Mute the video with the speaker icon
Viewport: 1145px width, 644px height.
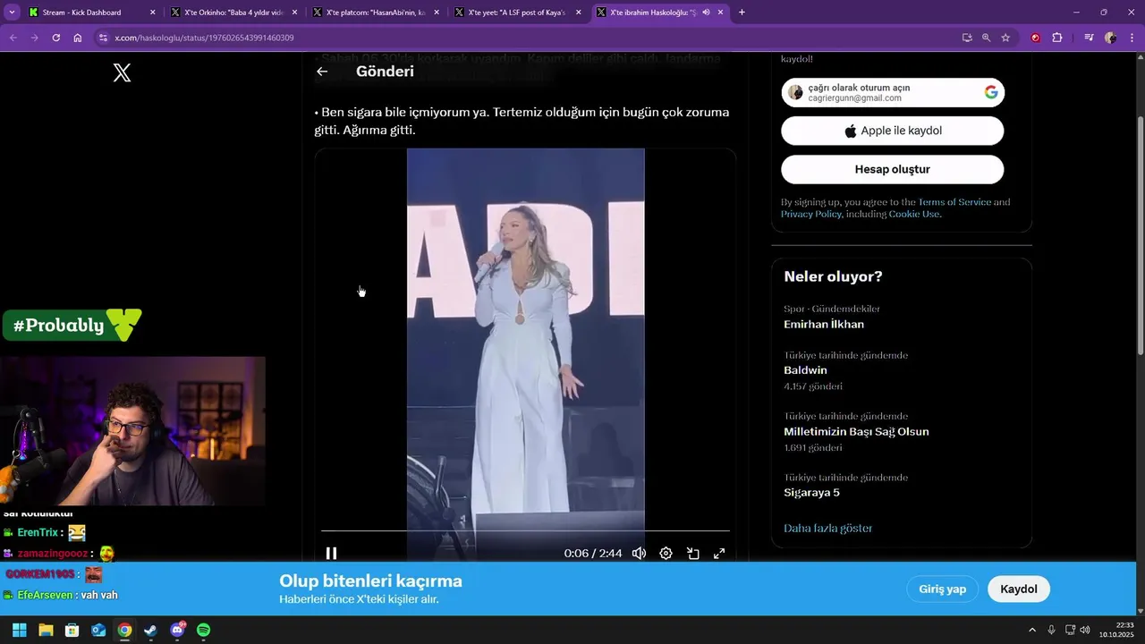click(x=639, y=554)
